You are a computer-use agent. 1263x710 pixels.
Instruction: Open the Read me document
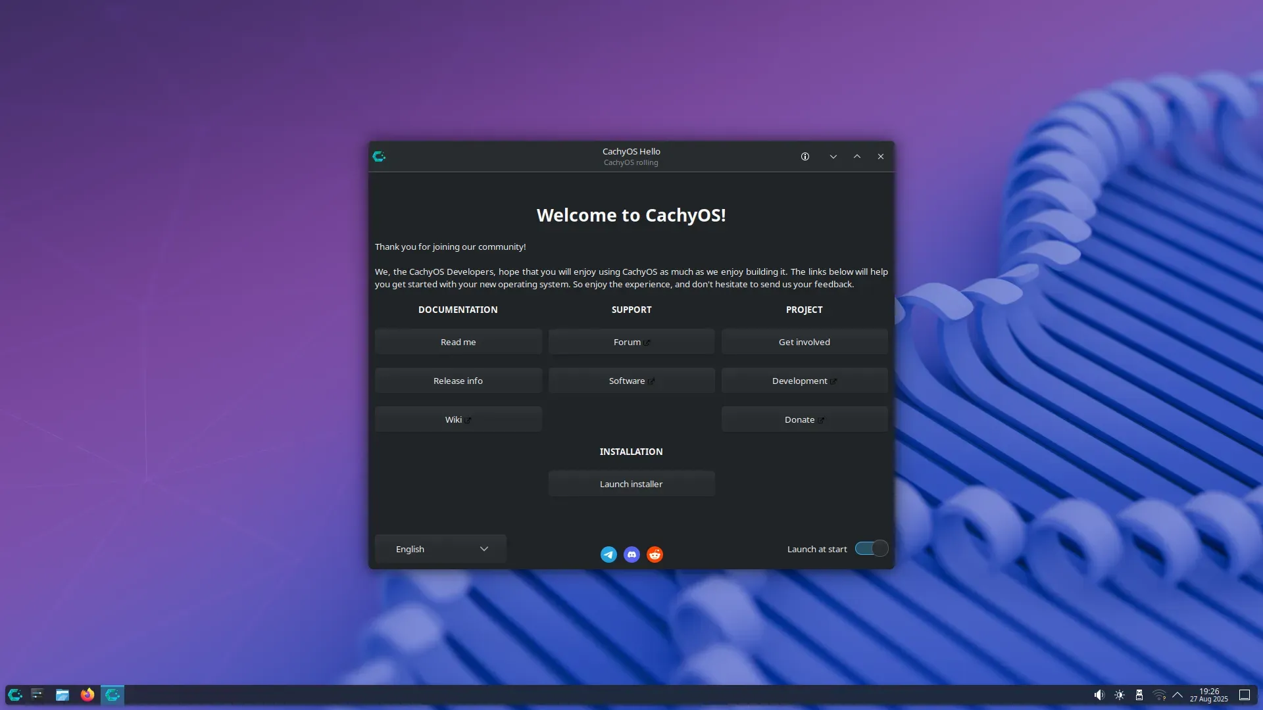[x=458, y=342]
